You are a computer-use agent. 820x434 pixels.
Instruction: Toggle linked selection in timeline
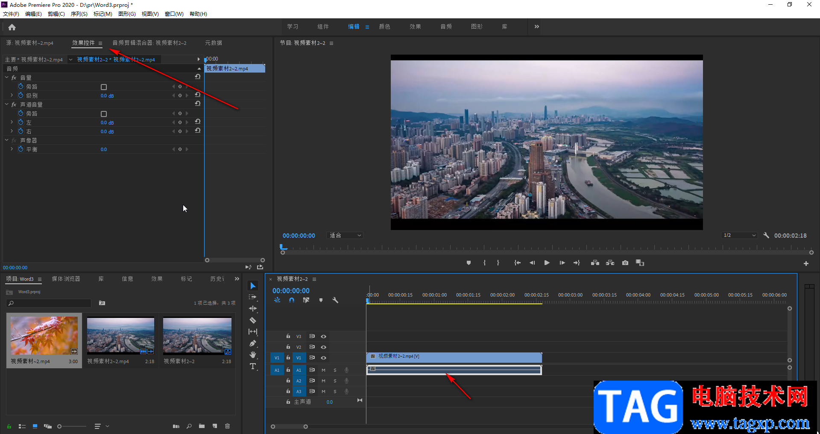306,300
